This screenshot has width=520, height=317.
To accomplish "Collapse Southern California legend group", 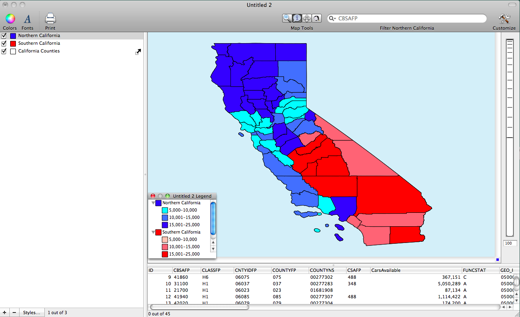I will click(x=154, y=232).
